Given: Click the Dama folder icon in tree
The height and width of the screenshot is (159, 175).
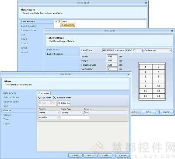Looking at the screenshot, I should tap(59, 21).
